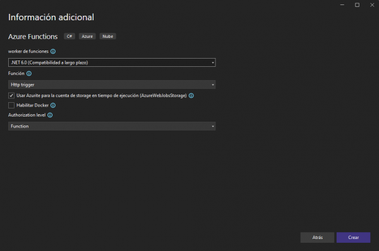
Task: Click info icon after AzureWebJobsStorage checkbox text
Action: pyautogui.click(x=191, y=96)
